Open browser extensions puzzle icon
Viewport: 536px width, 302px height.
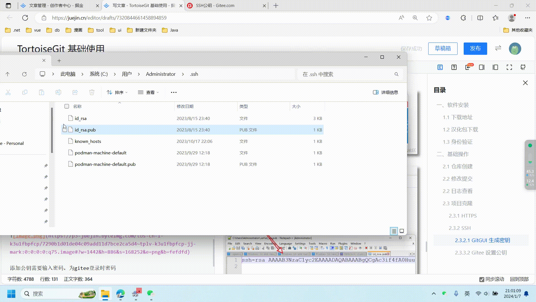pos(463,18)
